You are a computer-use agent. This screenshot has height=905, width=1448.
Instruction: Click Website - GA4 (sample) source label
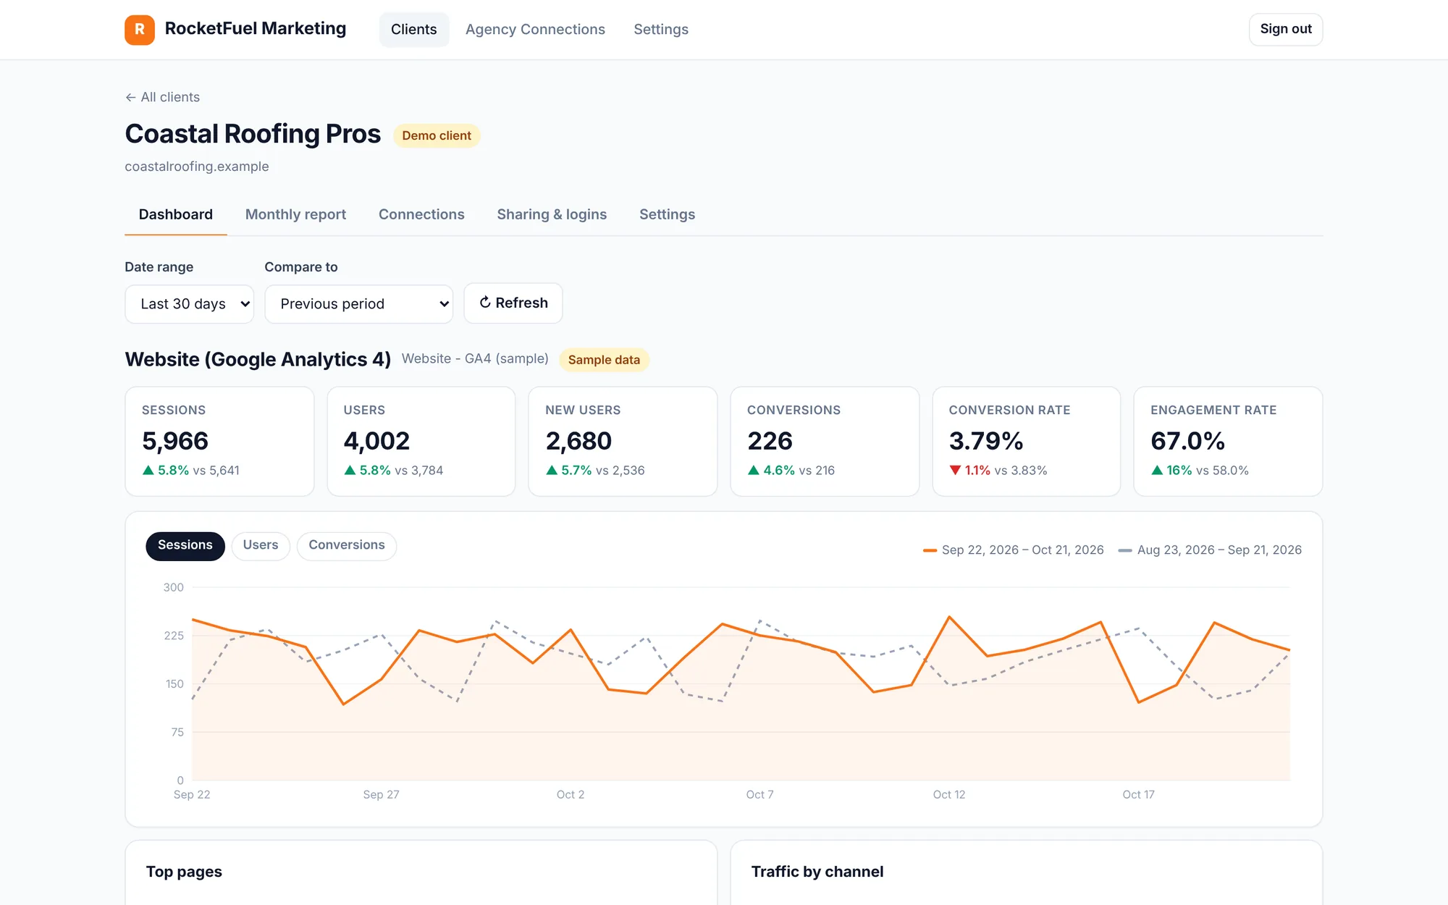pos(475,359)
